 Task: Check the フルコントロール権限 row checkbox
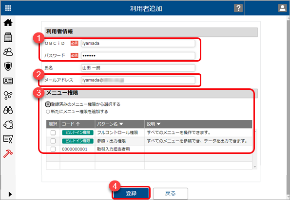click(x=53, y=133)
